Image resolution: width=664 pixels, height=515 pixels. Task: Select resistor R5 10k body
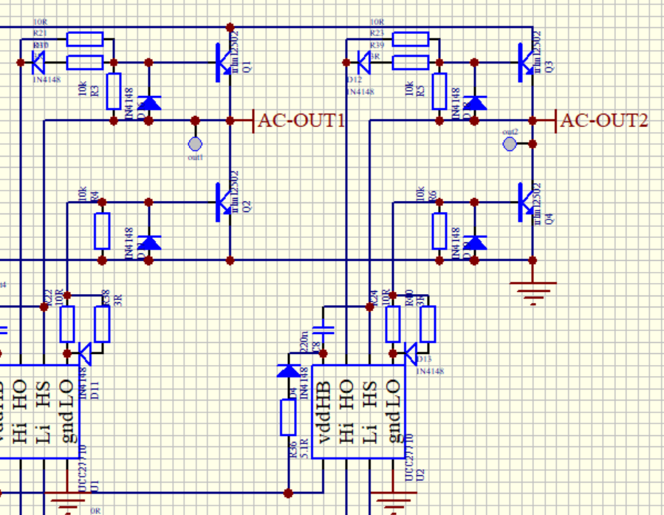coord(439,91)
